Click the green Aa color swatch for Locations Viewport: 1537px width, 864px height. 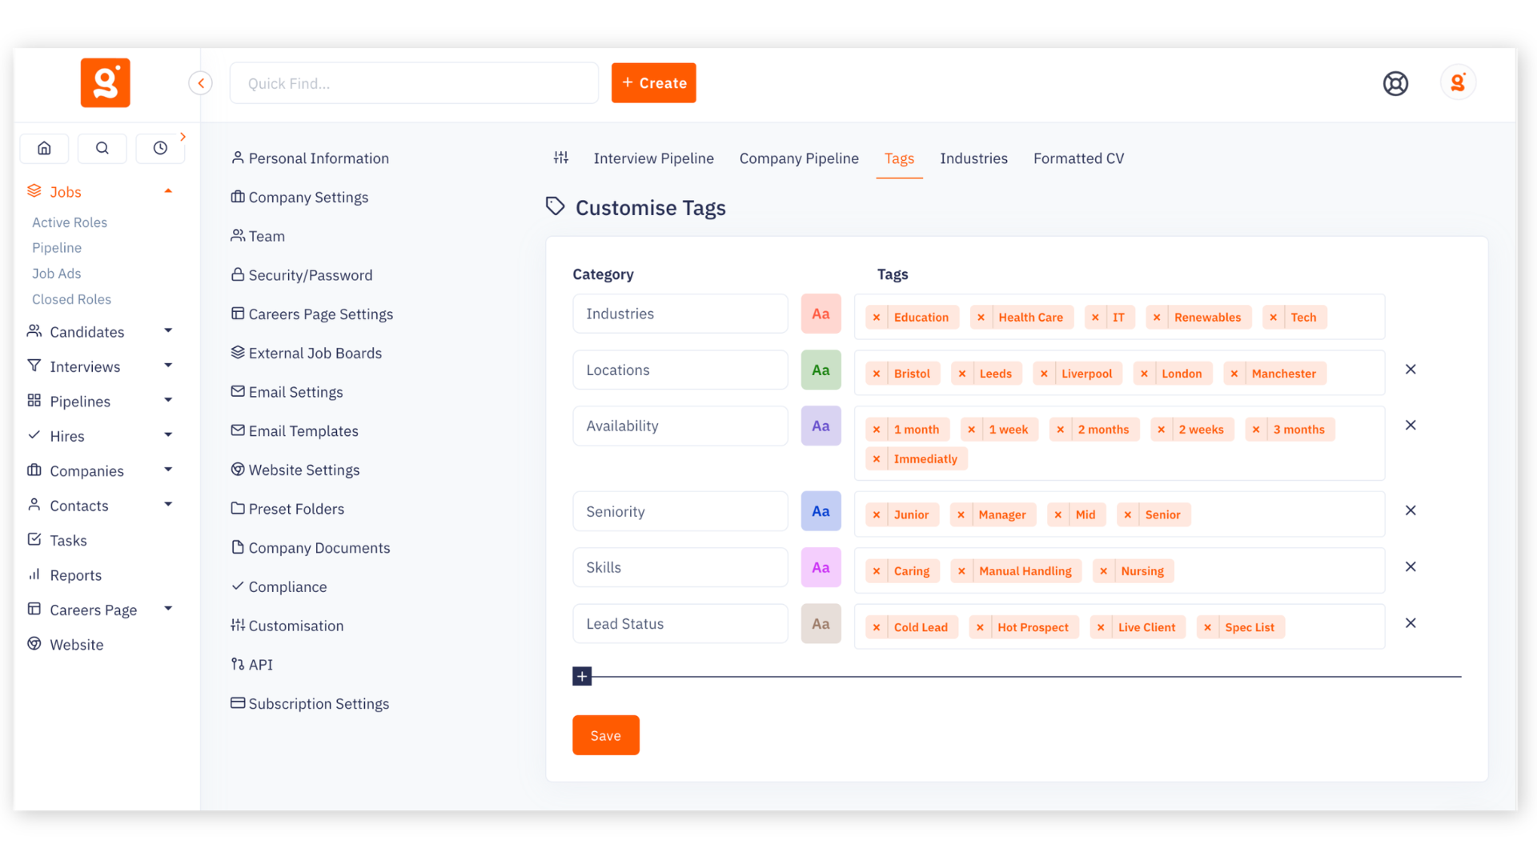[x=821, y=370]
